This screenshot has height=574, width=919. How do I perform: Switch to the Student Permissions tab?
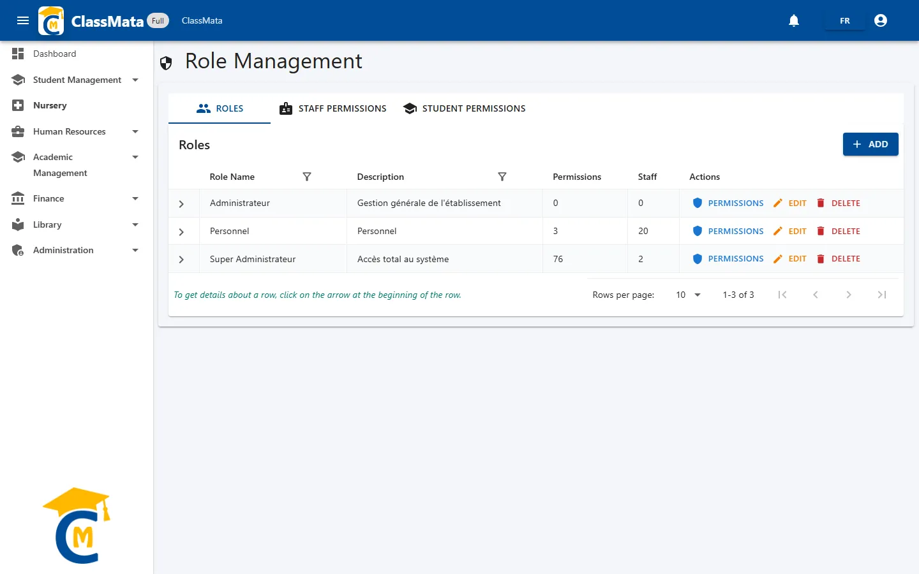pyautogui.click(x=465, y=108)
